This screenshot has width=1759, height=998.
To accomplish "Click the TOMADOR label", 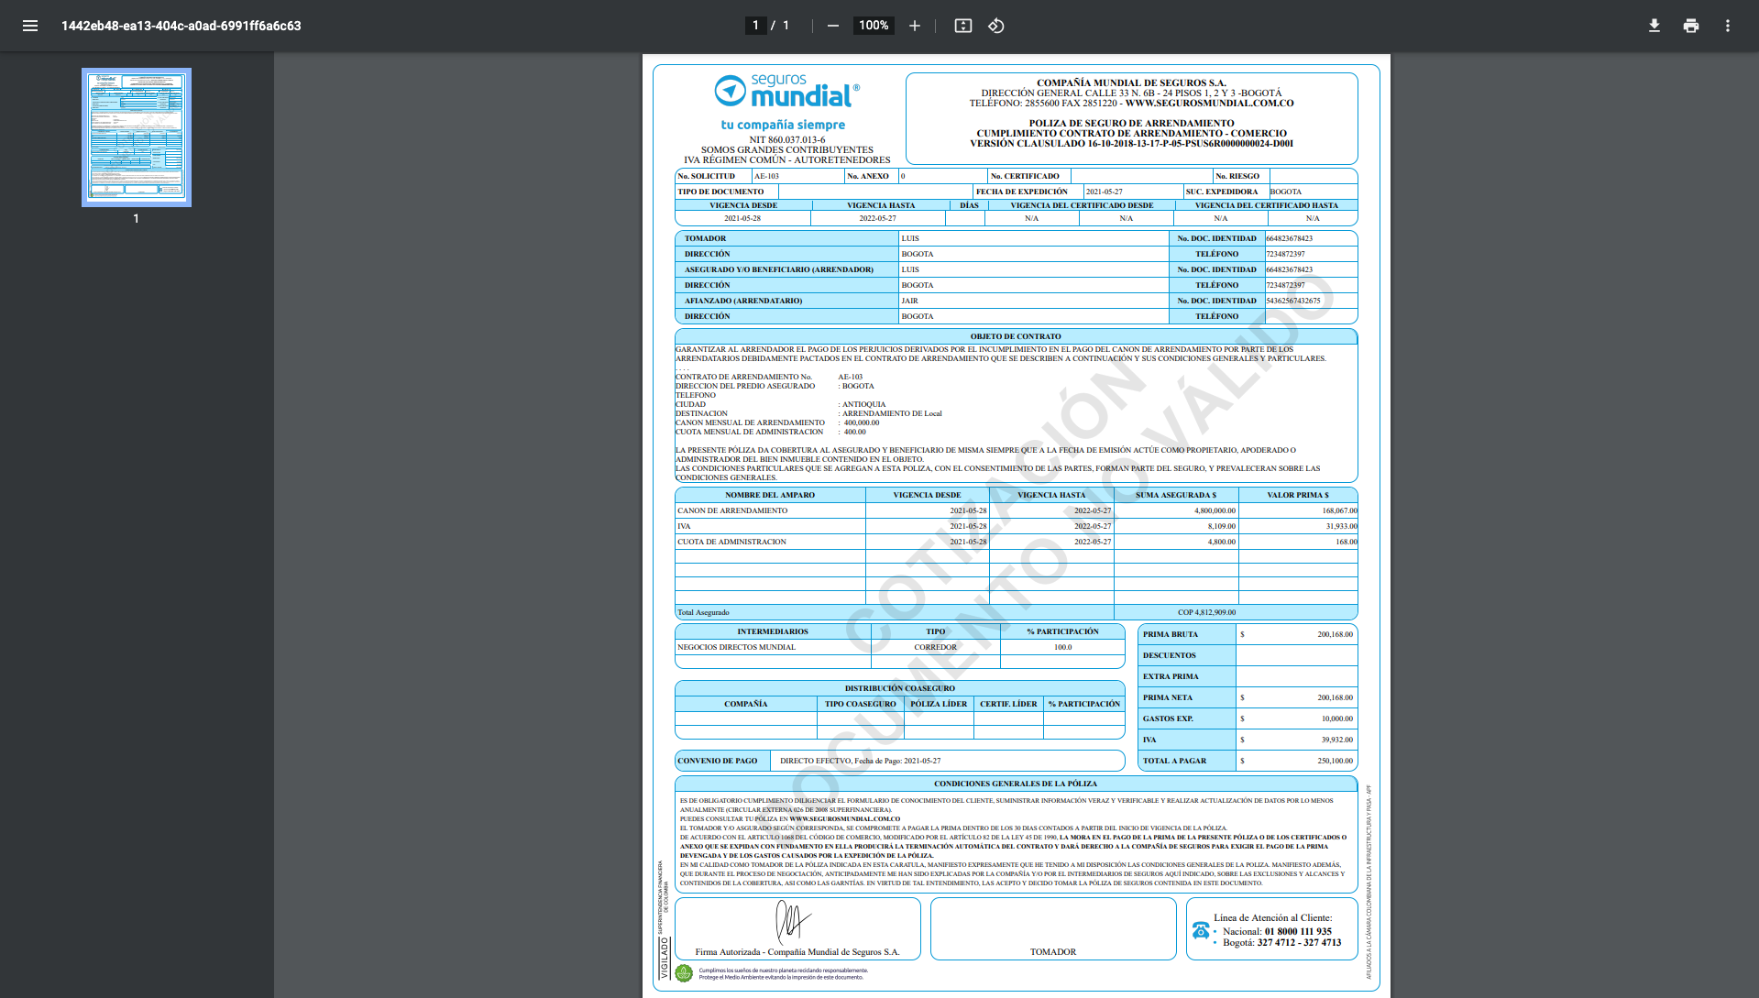I will tap(705, 238).
